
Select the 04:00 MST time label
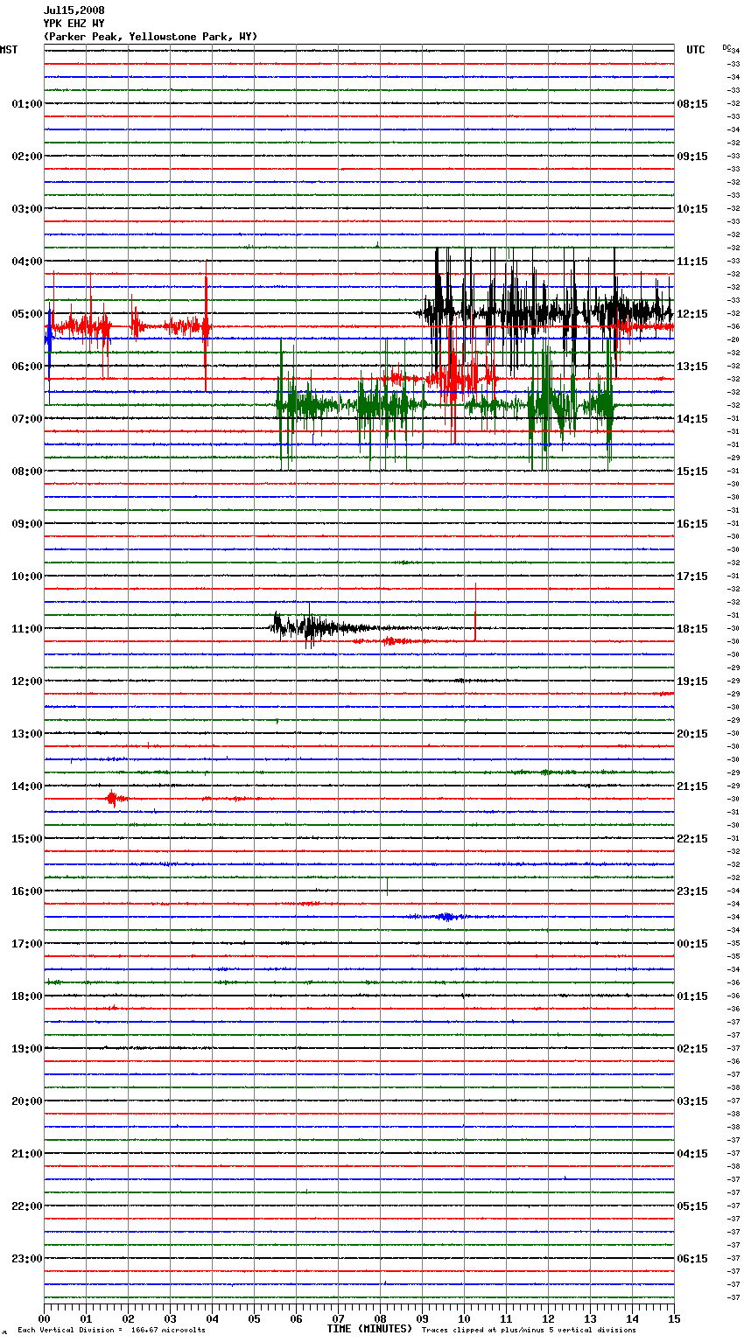tap(27, 262)
